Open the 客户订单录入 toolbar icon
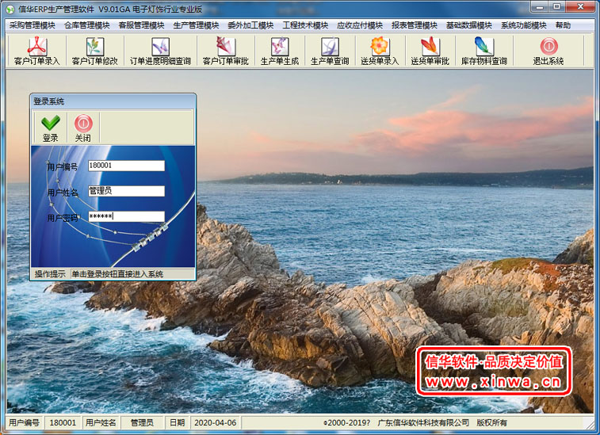The width and height of the screenshot is (600, 435). 36,51
